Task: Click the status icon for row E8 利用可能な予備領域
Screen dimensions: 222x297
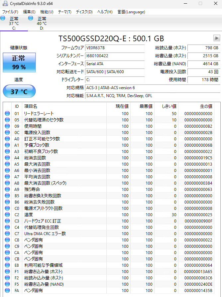Action: [x=7, y=265]
